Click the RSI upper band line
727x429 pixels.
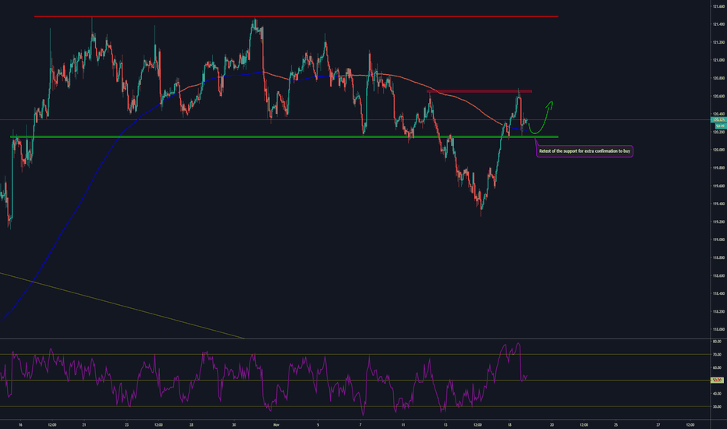pyautogui.click(x=312, y=355)
